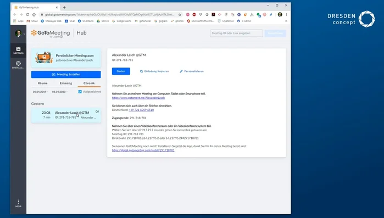This screenshot has width=384, height=218.
Task: Open a new browser tab
Action: pos(64,8)
